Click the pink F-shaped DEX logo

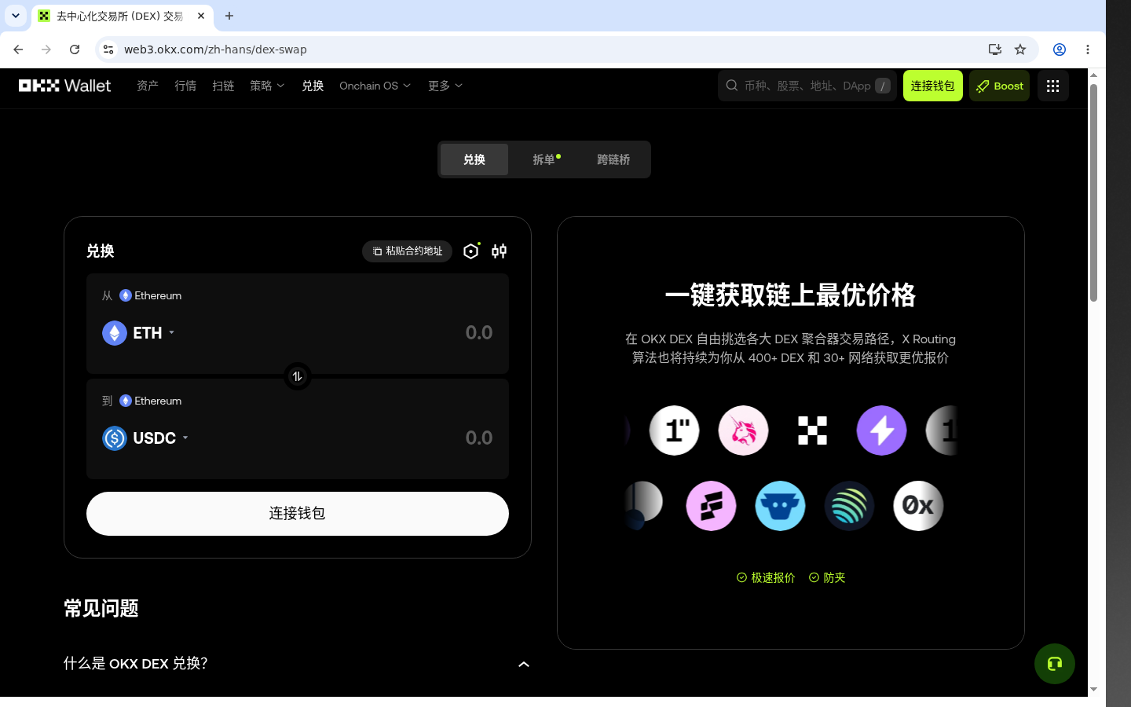click(711, 506)
